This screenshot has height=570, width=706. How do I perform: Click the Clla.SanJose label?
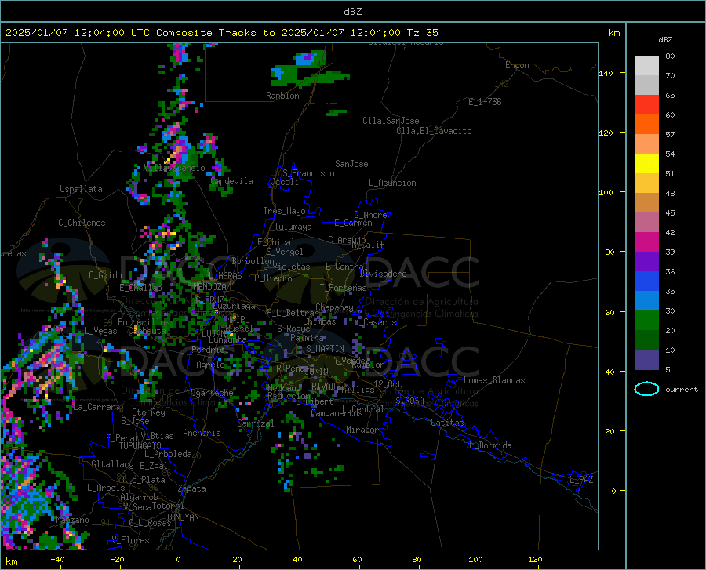(x=391, y=121)
